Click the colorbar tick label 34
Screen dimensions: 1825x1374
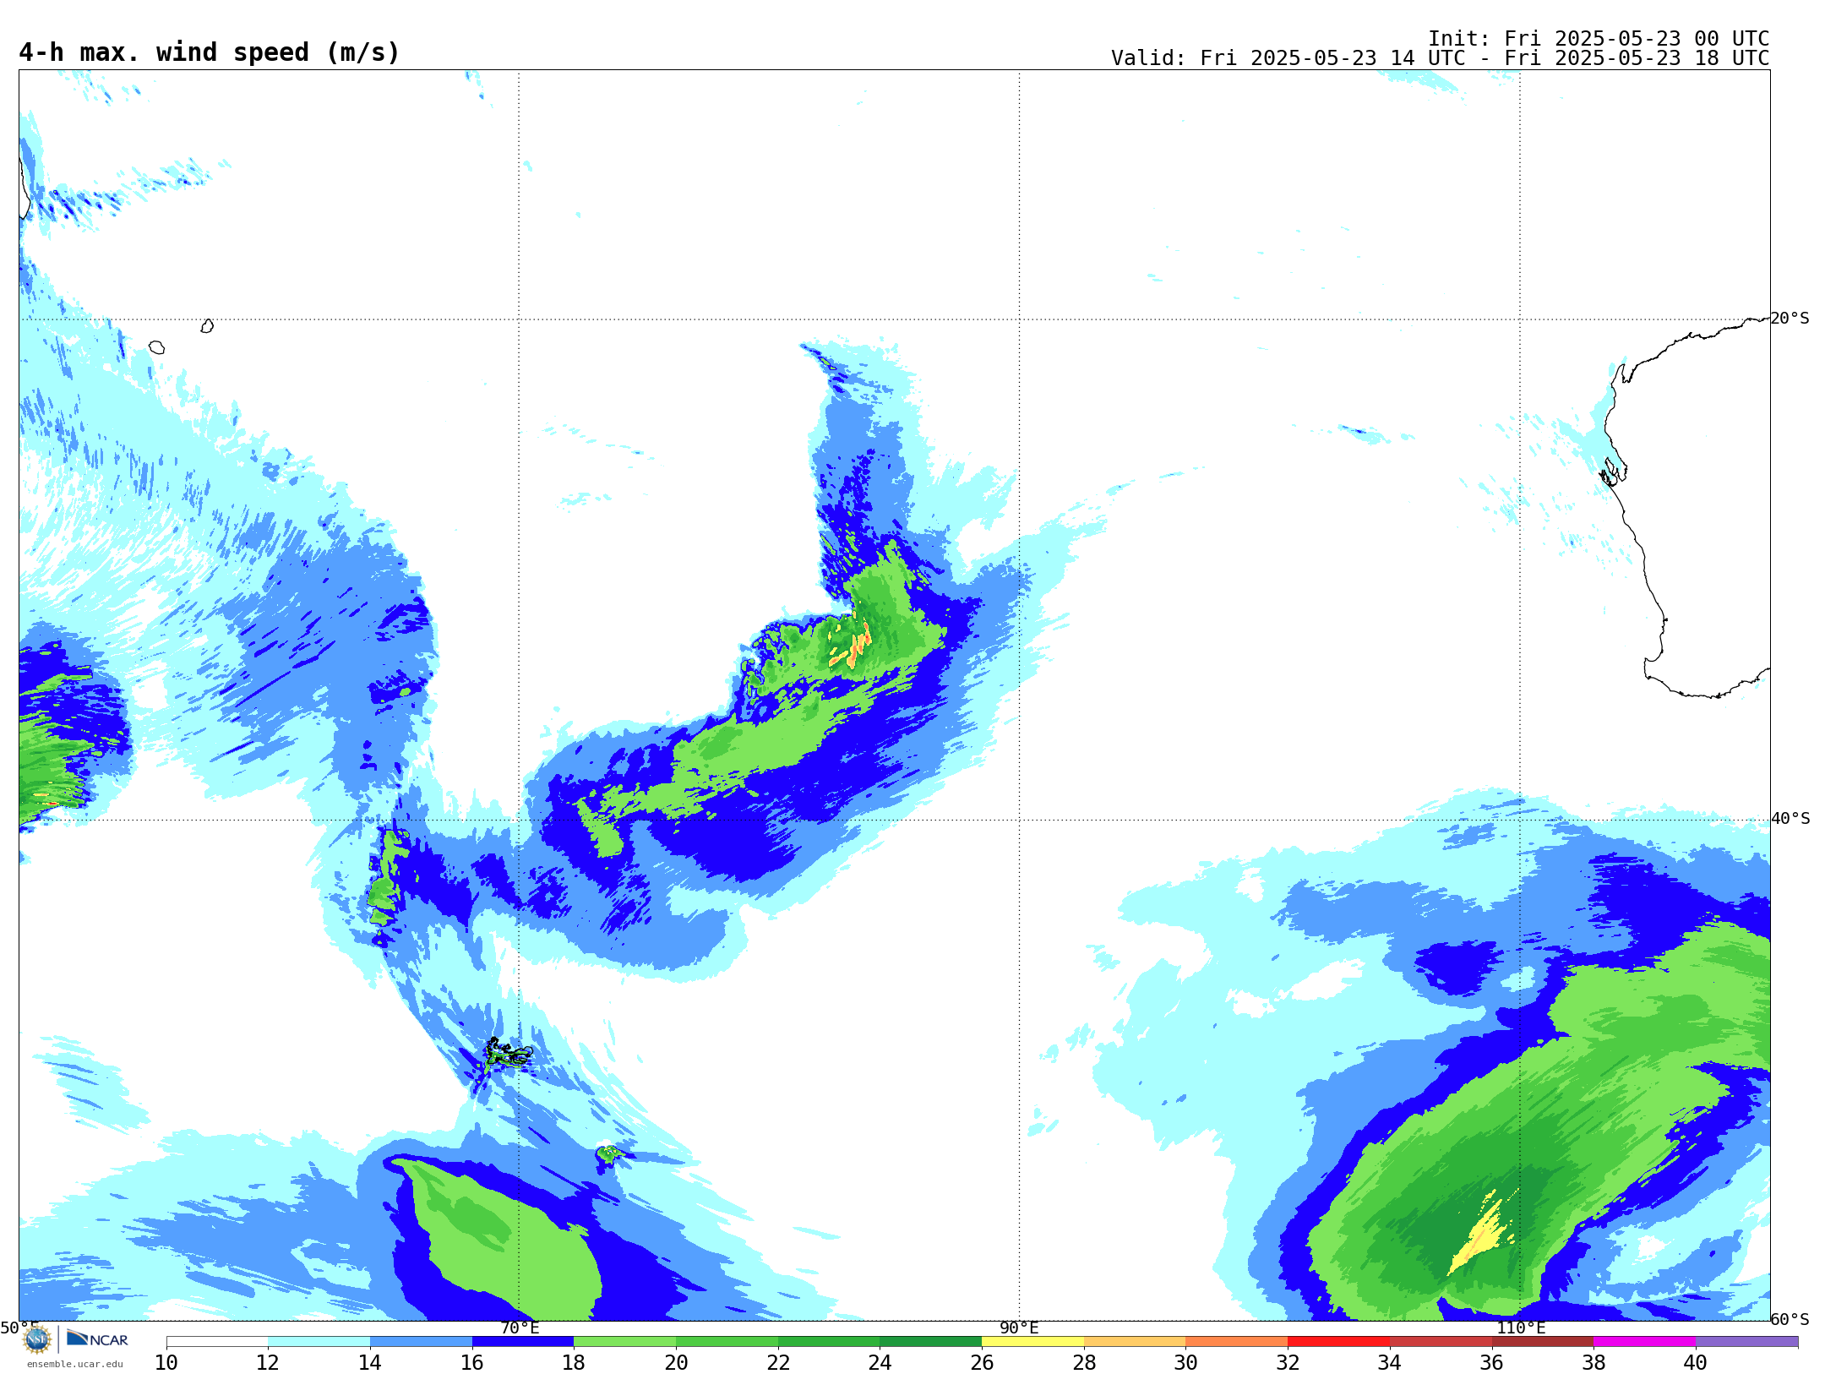point(1390,1362)
